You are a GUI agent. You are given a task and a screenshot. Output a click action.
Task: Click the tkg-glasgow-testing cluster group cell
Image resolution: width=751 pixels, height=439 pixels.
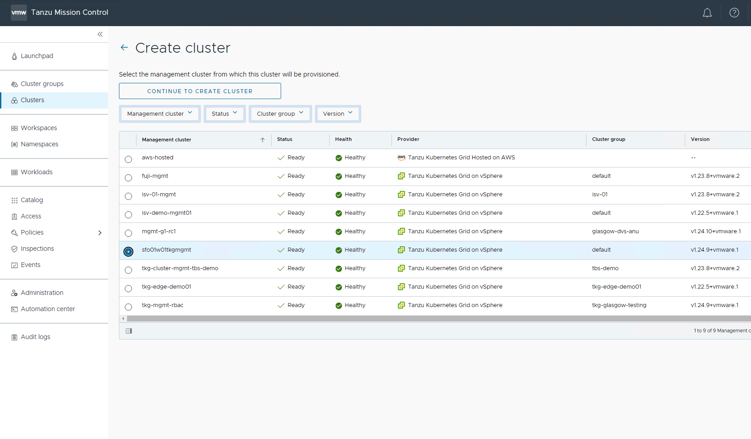pos(619,305)
